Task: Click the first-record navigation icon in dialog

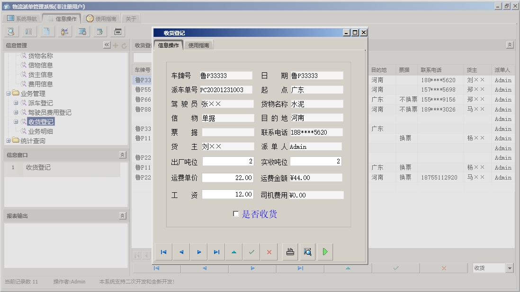Action: coord(163,252)
